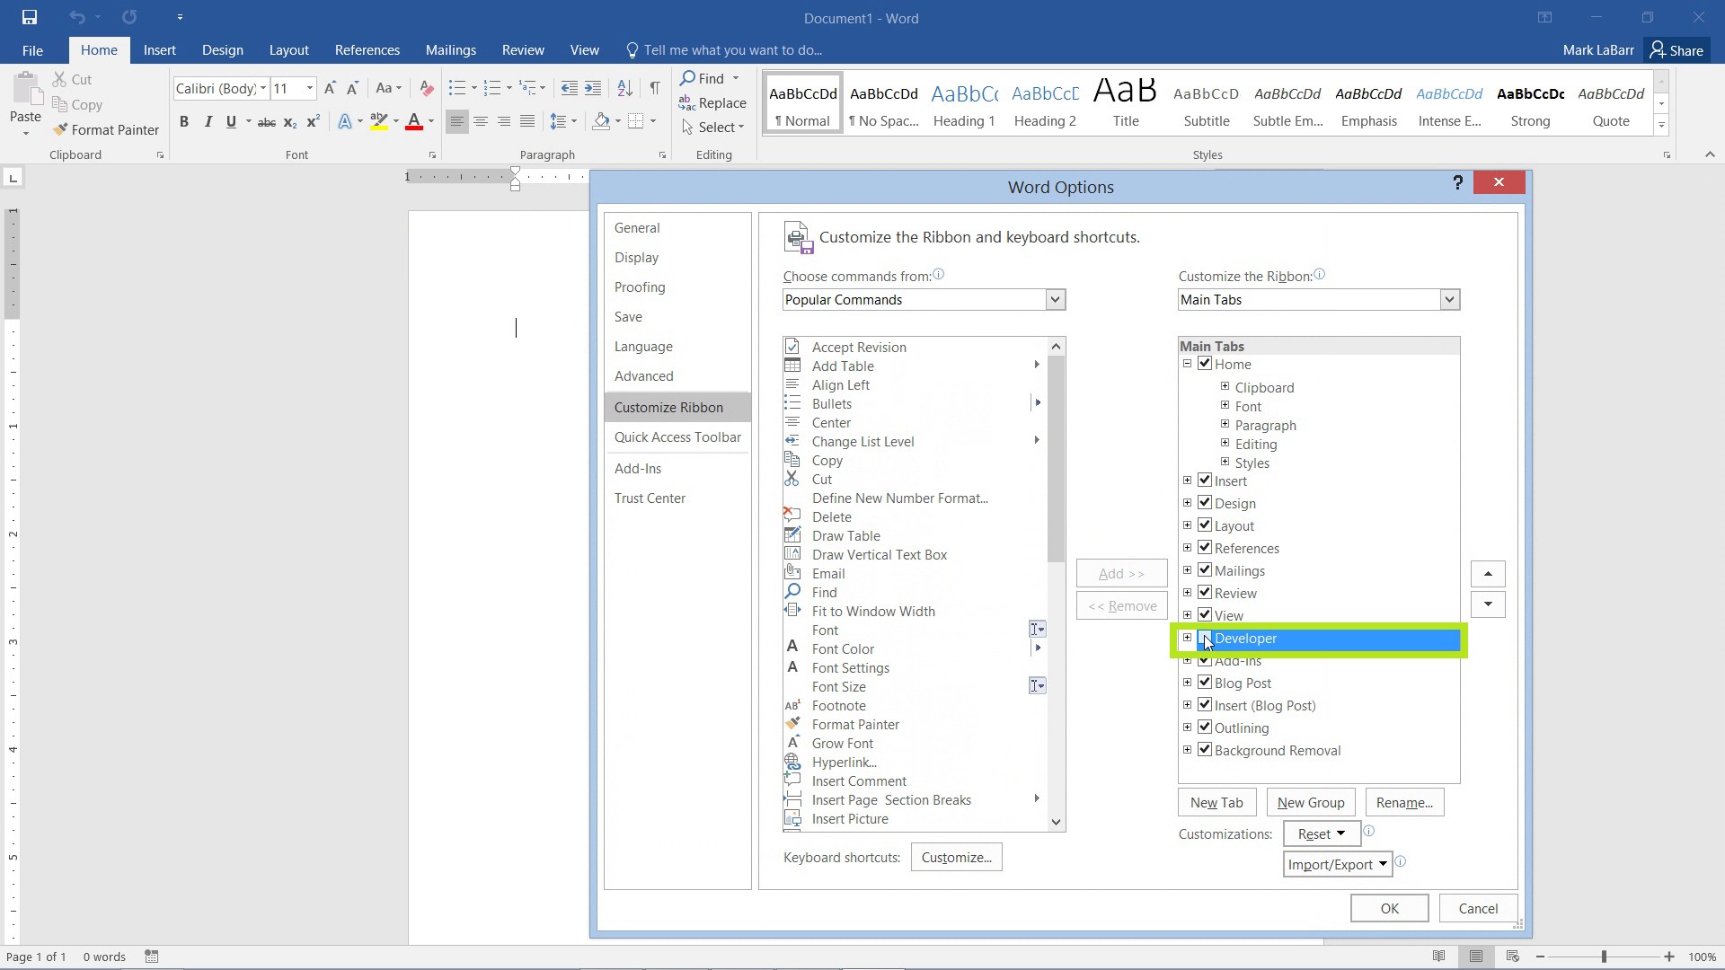Collapse the Home tree node

click(1188, 364)
